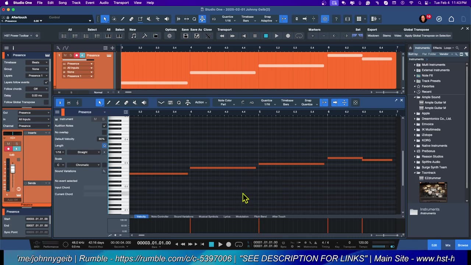
Task: Toggle record arm on Presence track
Action: tap(77, 55)
